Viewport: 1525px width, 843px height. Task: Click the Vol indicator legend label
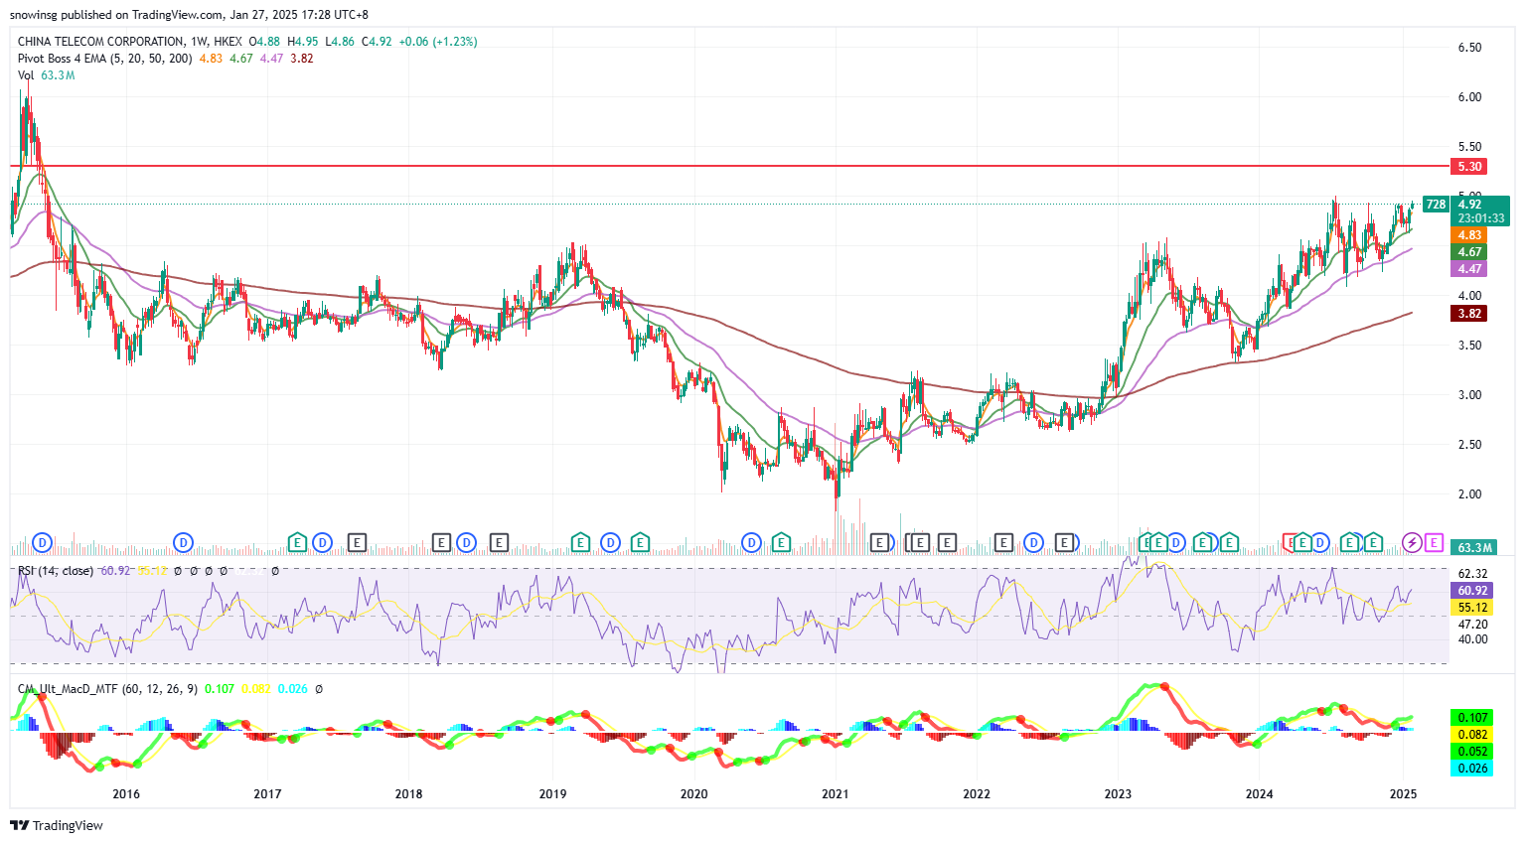pyautogui.click(x=26, y=75)
